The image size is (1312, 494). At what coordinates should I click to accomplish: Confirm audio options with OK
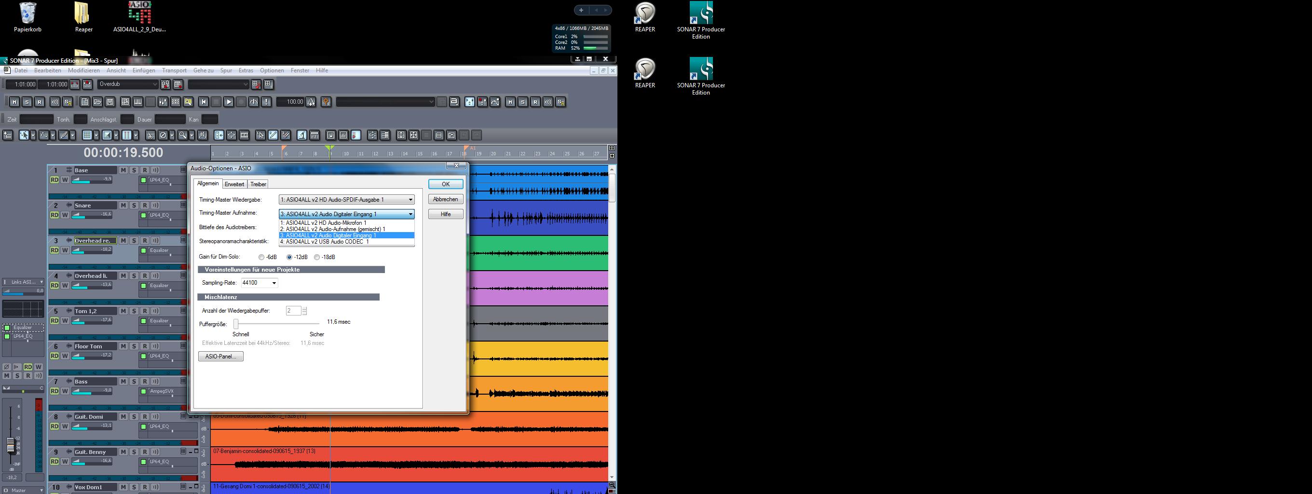coord(446,184)
